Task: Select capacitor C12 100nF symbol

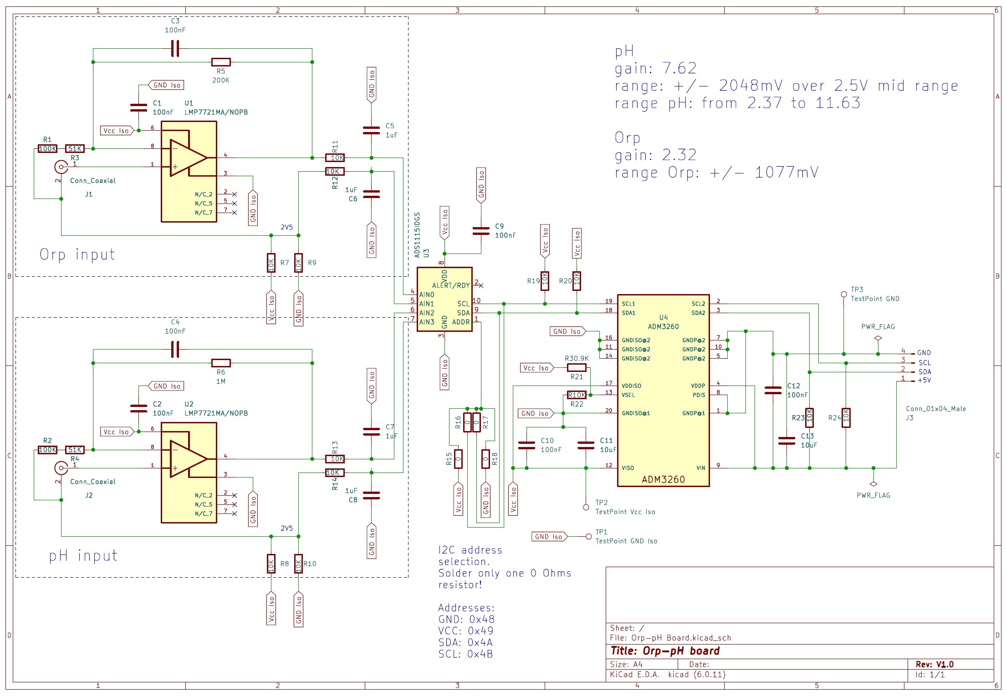Action: pyautogui.click(x=773, y=390)
